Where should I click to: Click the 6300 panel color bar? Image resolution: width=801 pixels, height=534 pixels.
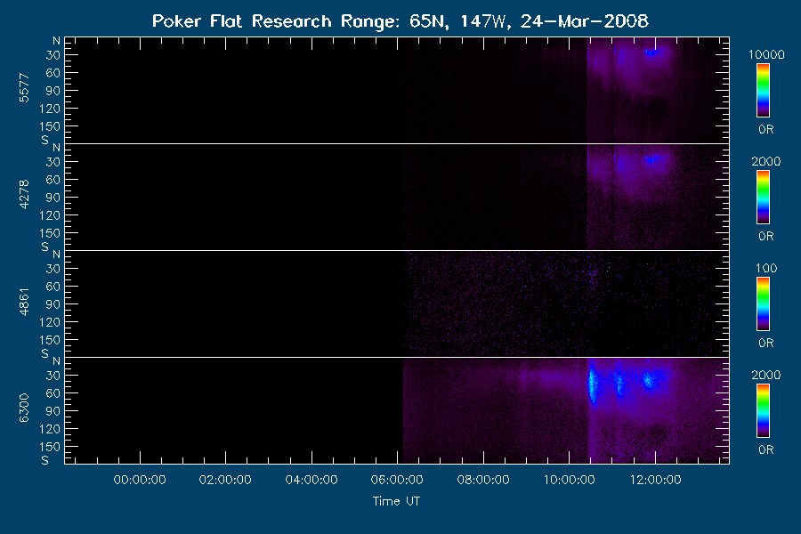pyautogui.click(x=763, y=411)
